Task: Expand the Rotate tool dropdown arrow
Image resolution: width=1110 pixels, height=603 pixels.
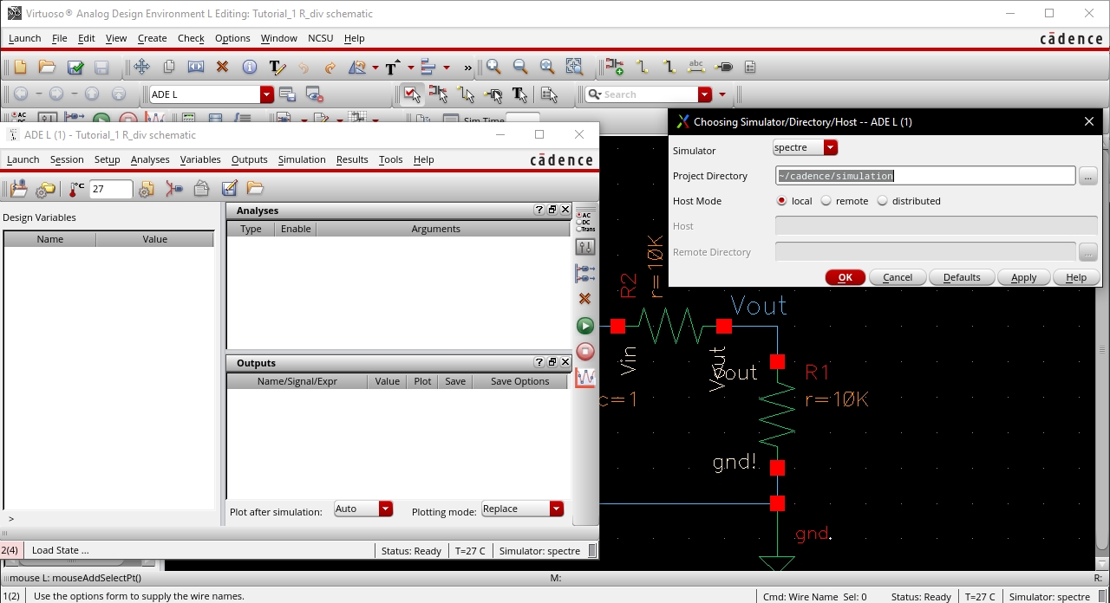Action: (375, 68)
